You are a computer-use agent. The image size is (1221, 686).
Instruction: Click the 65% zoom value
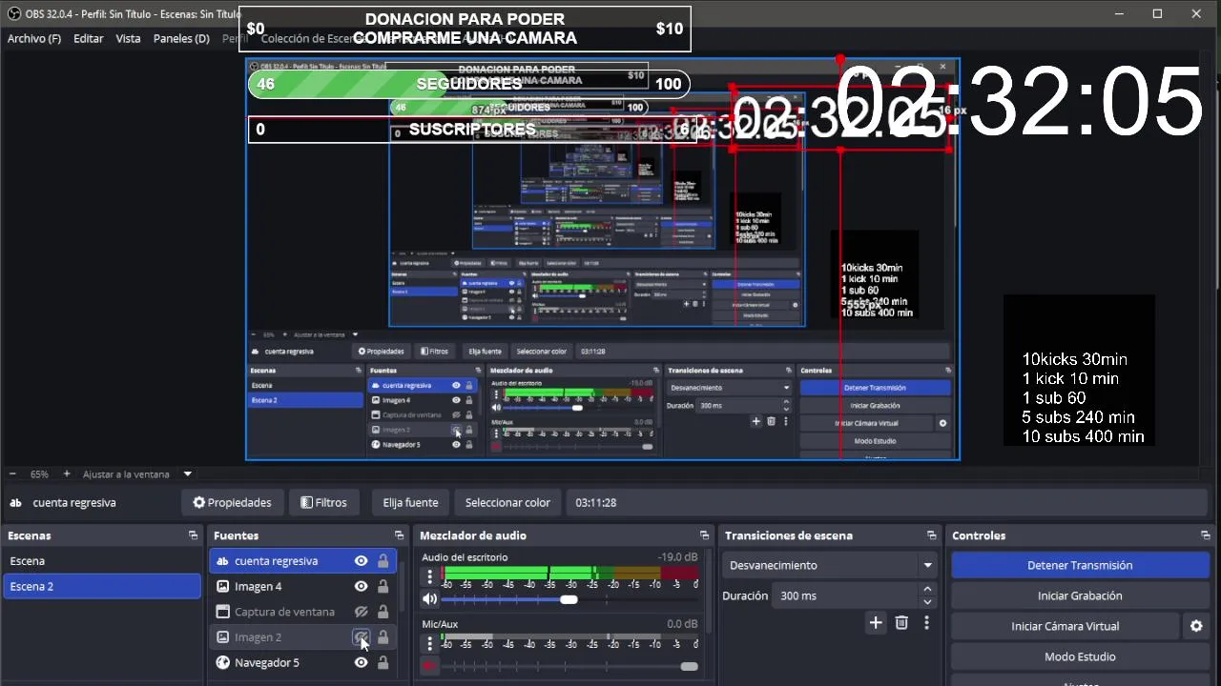(39, 474)
